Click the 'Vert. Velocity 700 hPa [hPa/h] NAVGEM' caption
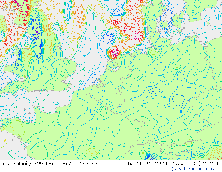Viewport: 222px width, 172px height. click(49, 164)
